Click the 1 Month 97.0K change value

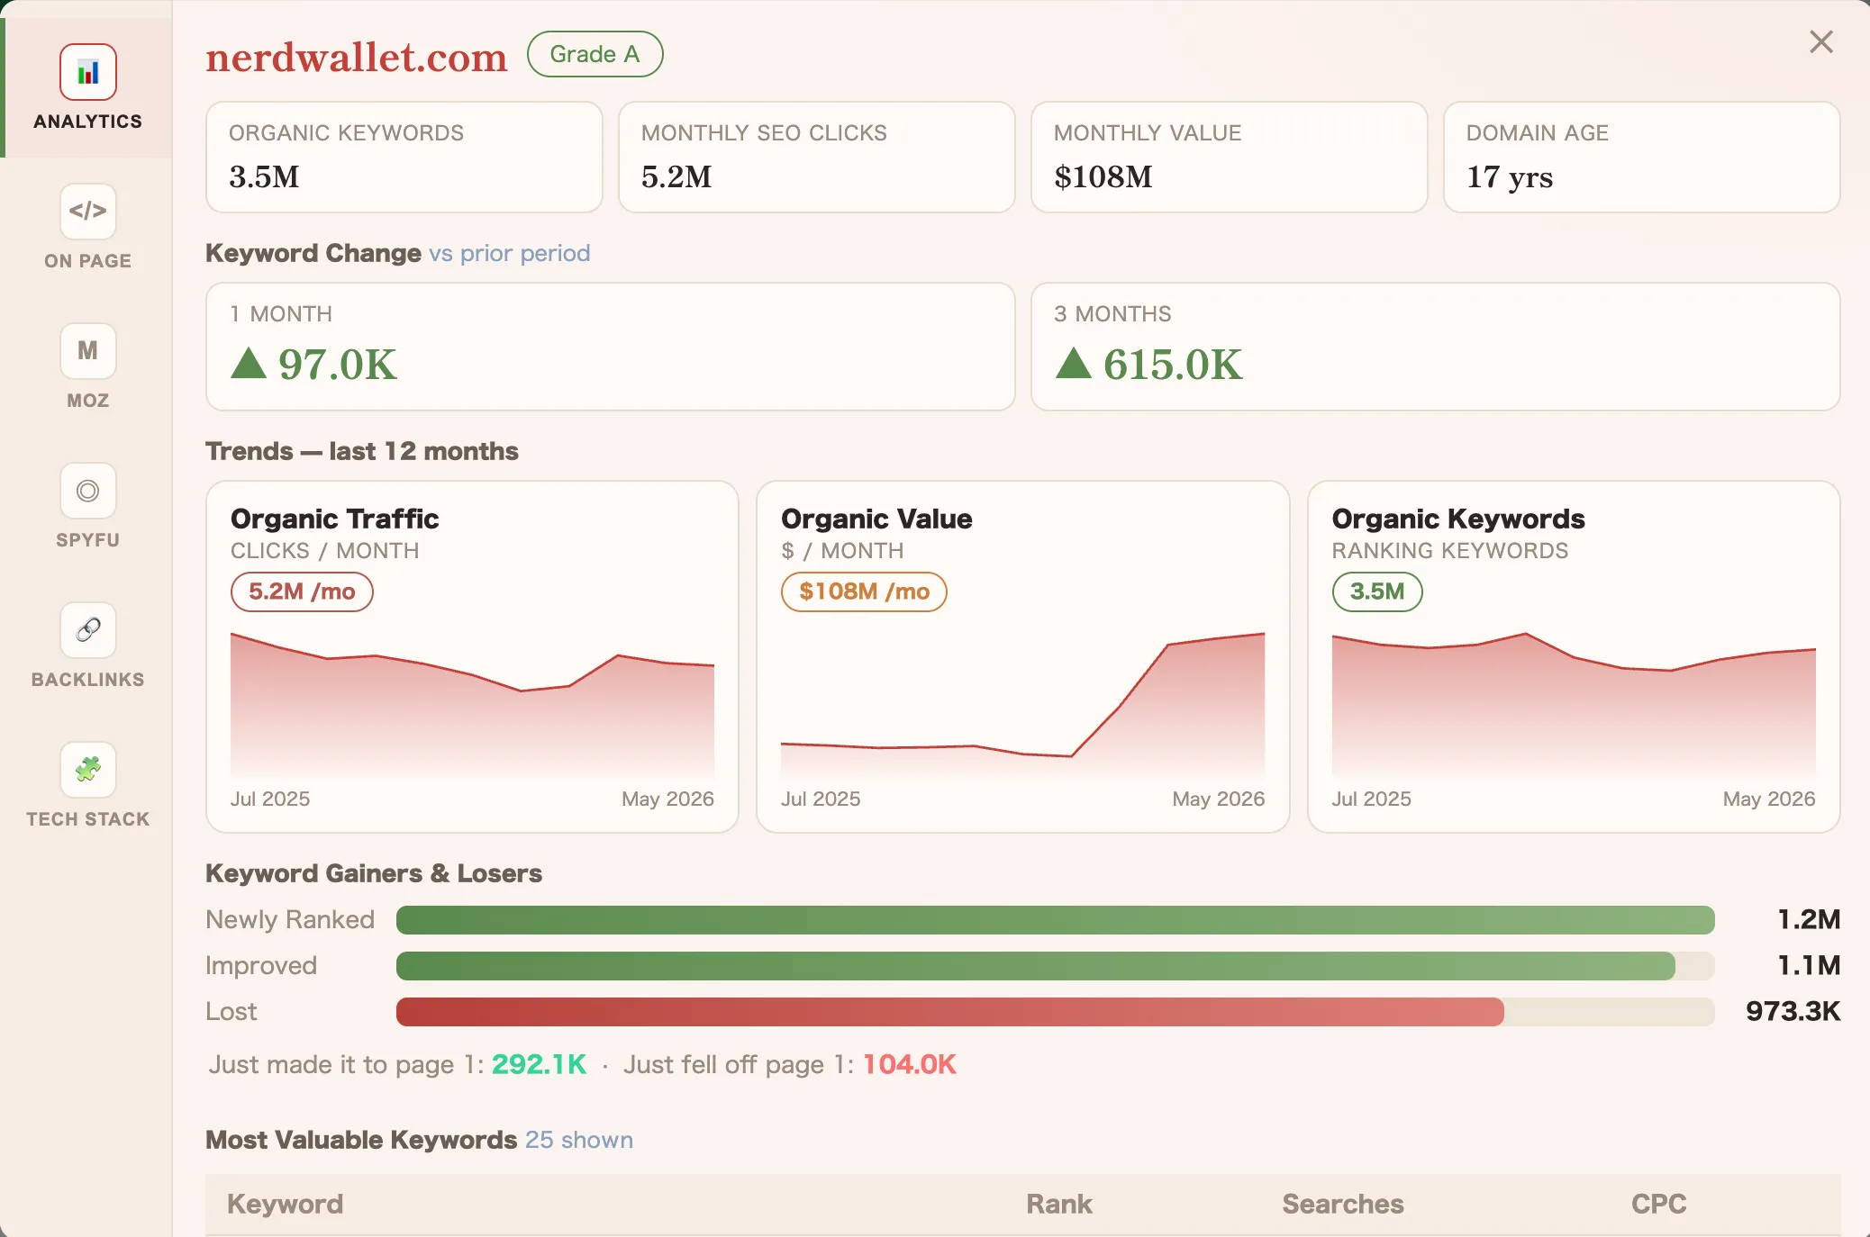(x=338, y=365)
